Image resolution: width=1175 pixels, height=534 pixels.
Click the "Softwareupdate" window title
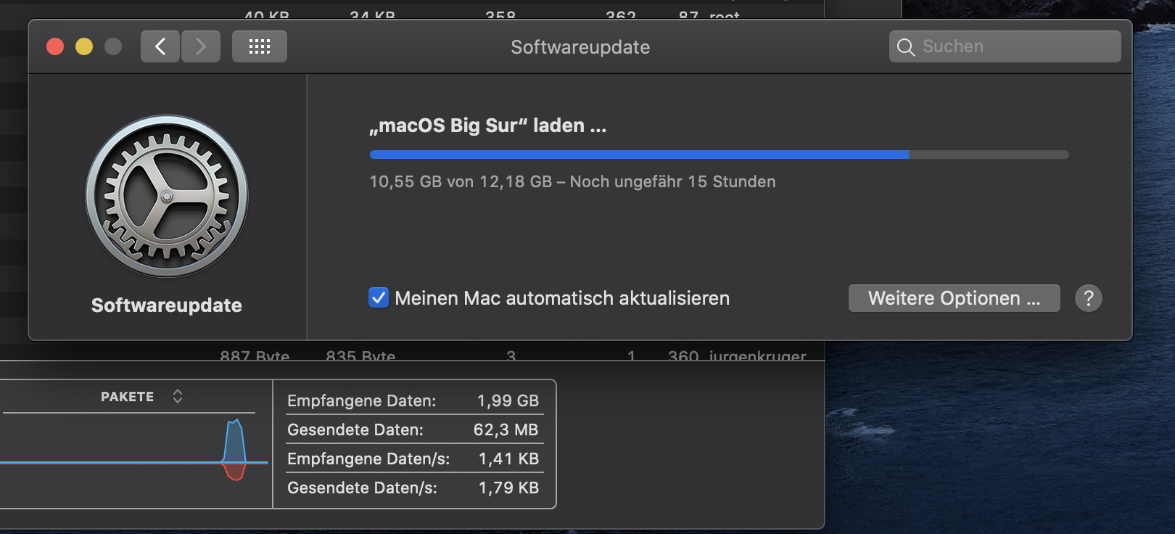click(580, 47)
